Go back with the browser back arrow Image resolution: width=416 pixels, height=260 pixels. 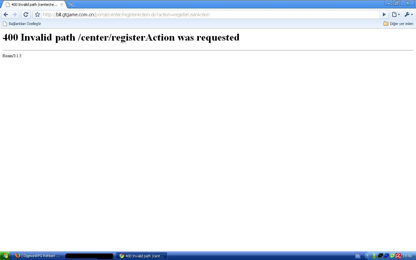(6, 15)
